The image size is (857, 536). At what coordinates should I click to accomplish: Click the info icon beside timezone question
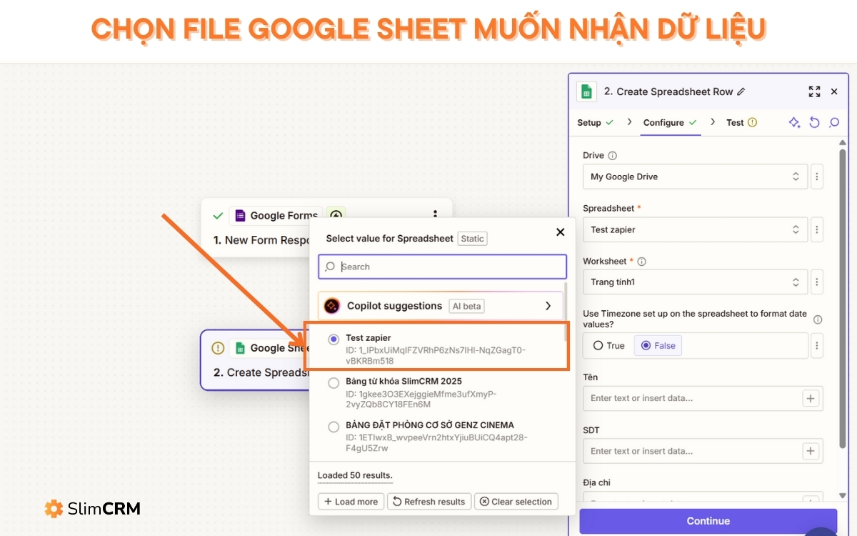pyautogui.click(x=818, y=319)
